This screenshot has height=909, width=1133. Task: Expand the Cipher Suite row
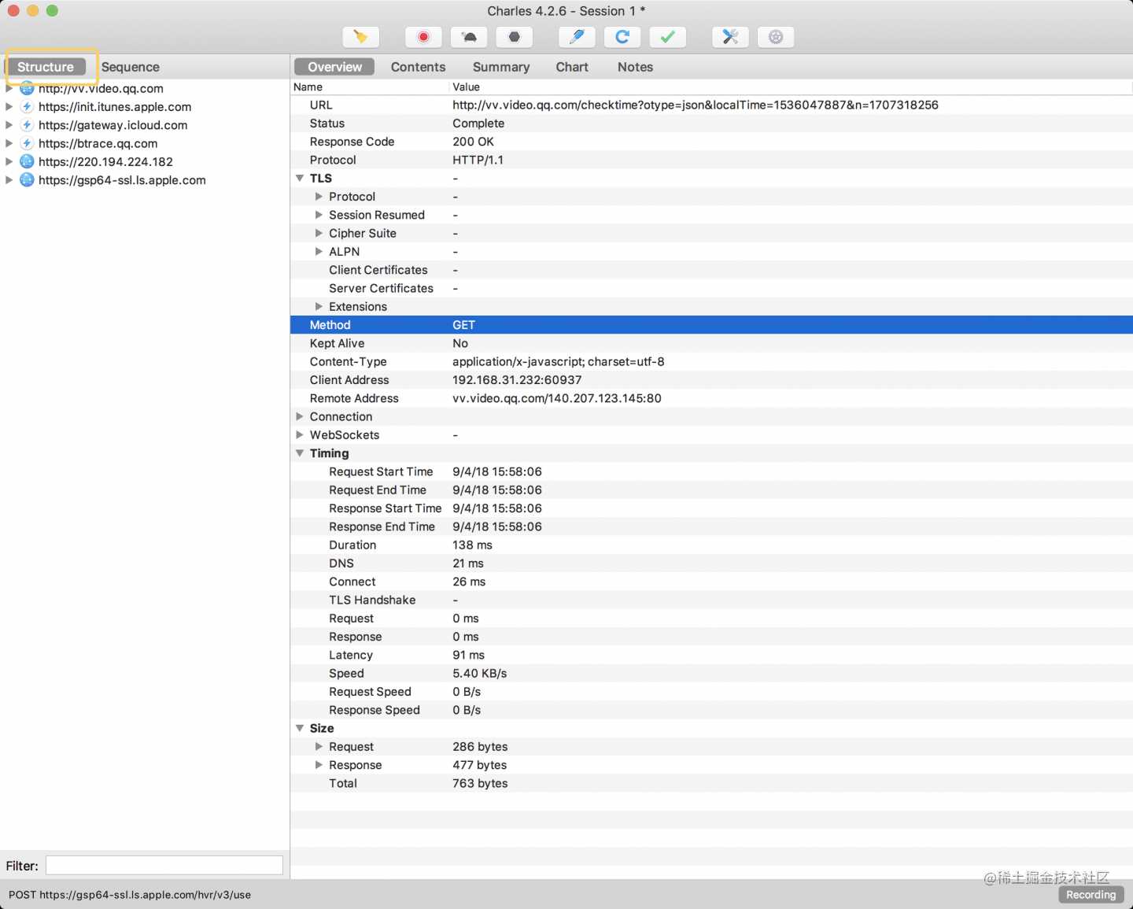point(319,233)
